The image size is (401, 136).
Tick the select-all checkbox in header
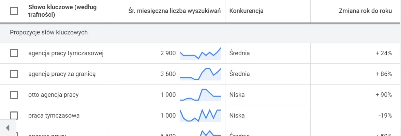pos(14,11)
